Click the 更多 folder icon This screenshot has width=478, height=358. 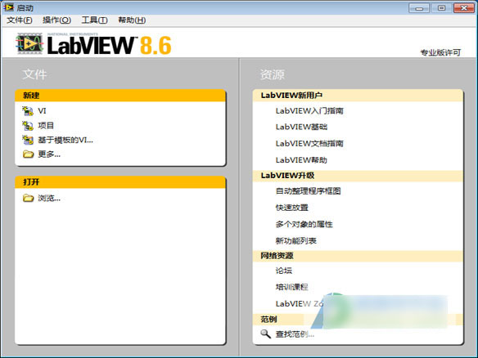pyautogui.click(x=28, y=154)
